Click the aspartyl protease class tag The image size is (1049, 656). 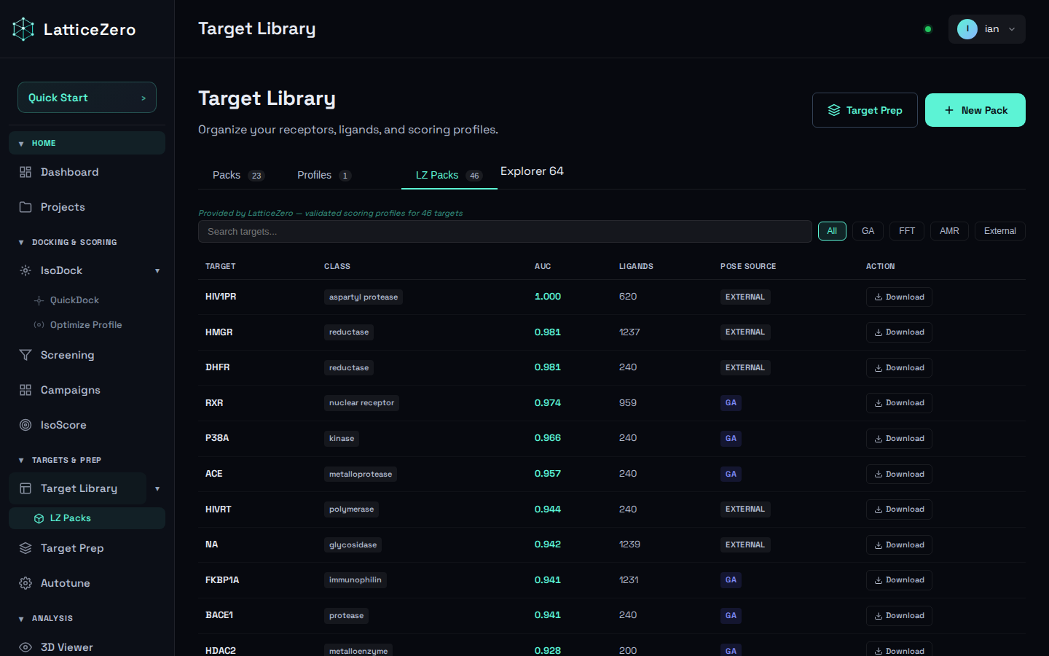(x=364, y=297)
